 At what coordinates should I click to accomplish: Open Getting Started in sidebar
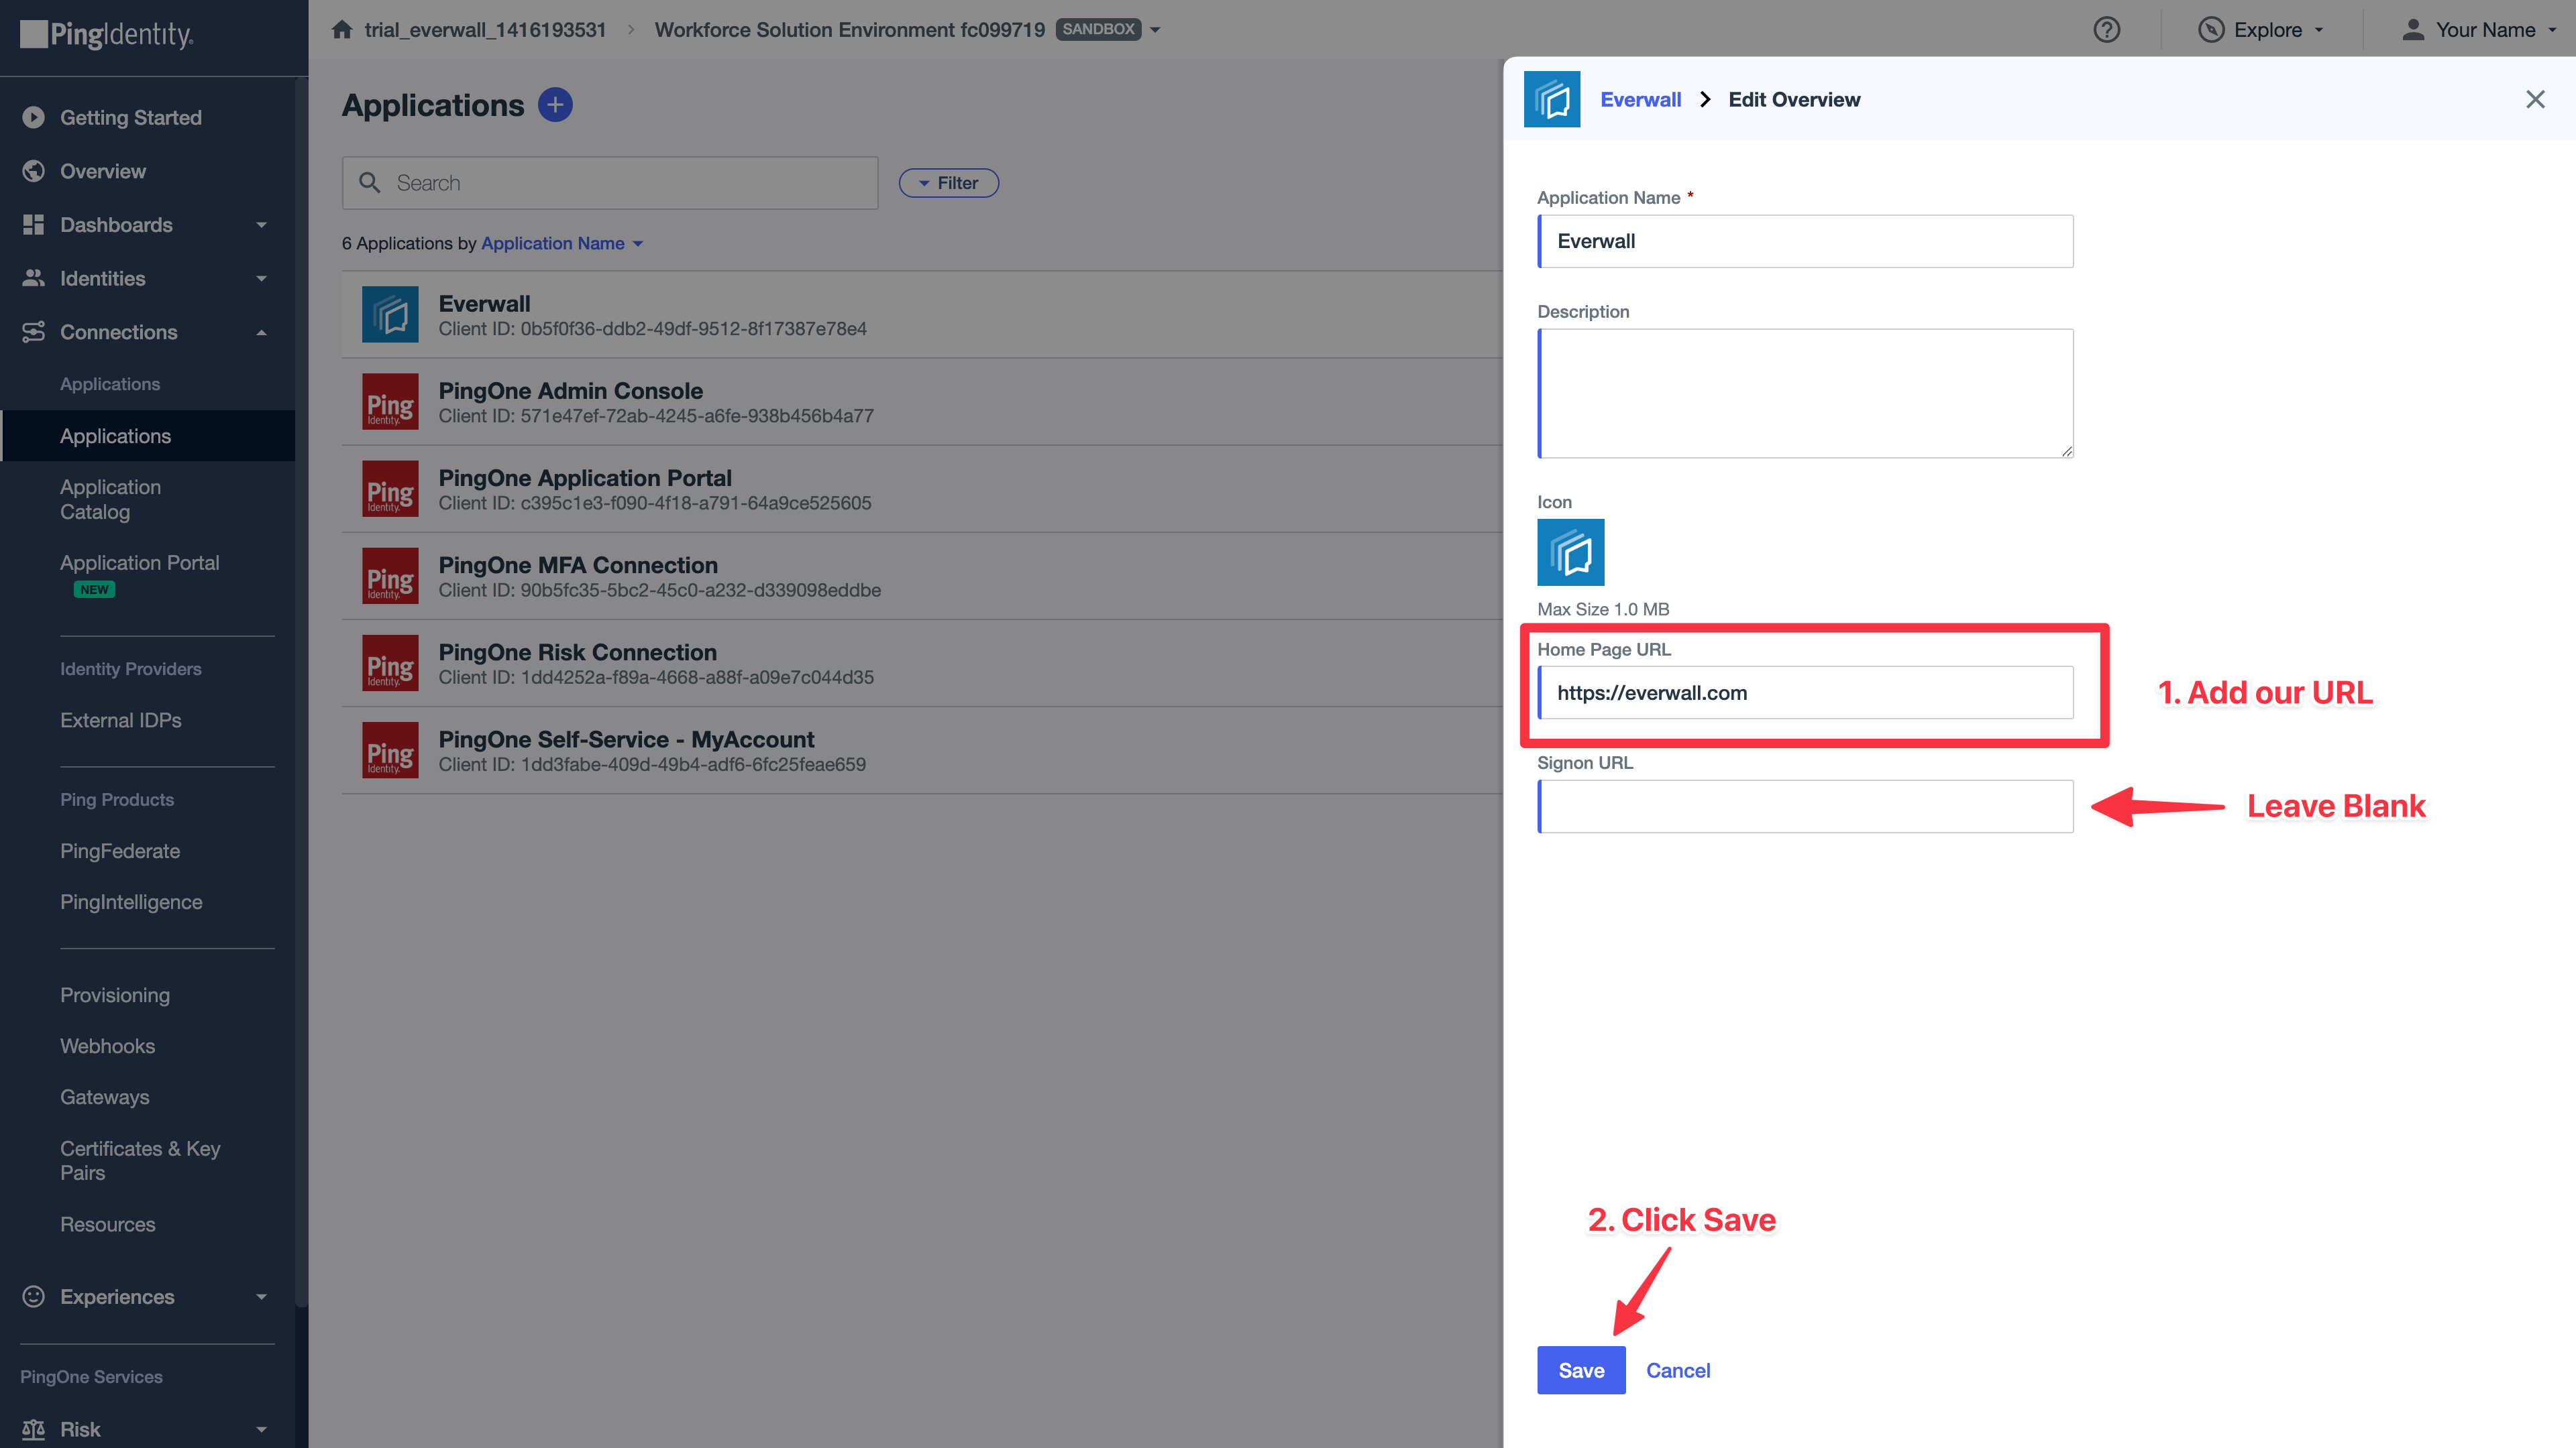point(130,118)
